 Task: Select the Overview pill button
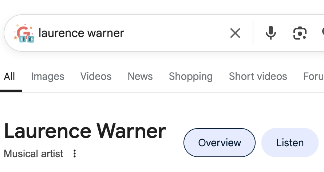point(220,143)
